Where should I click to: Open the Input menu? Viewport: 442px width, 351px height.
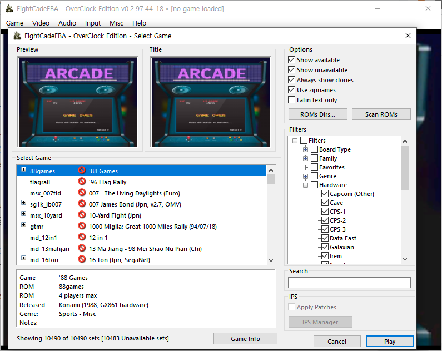tap(93, 23)
